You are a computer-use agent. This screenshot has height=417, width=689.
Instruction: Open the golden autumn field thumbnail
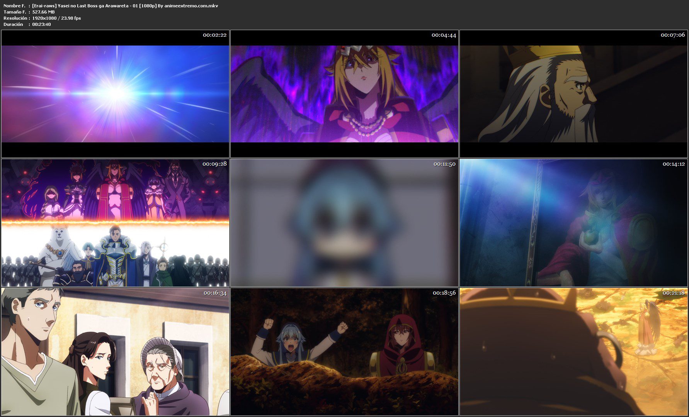573,352
